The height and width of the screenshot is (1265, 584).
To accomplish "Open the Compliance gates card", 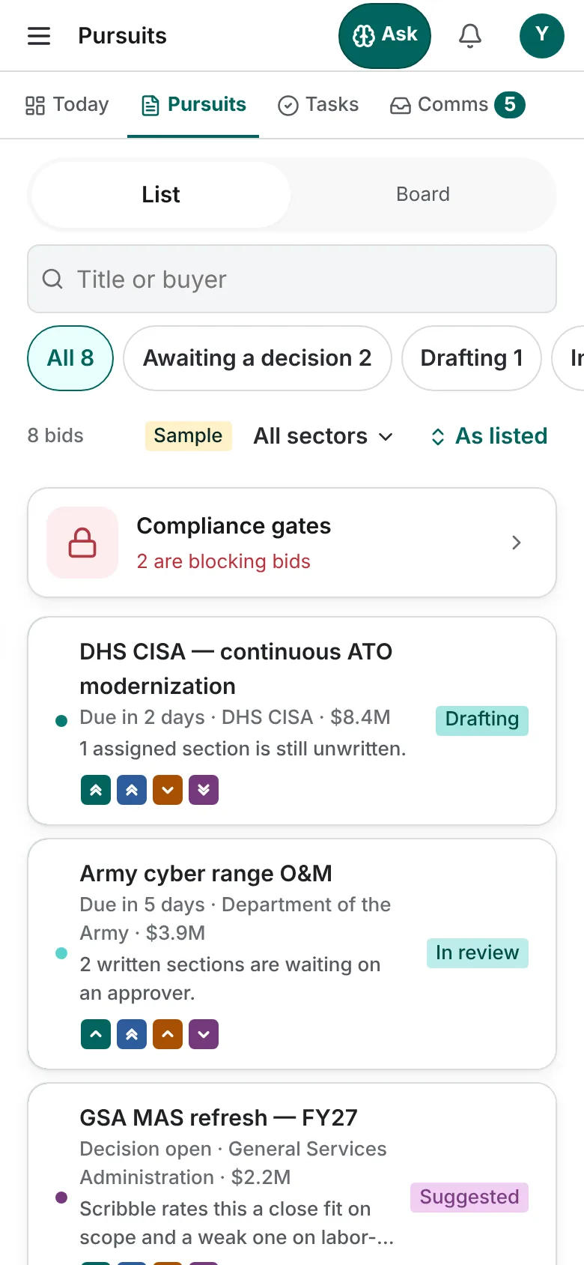I will click(292, 543).
